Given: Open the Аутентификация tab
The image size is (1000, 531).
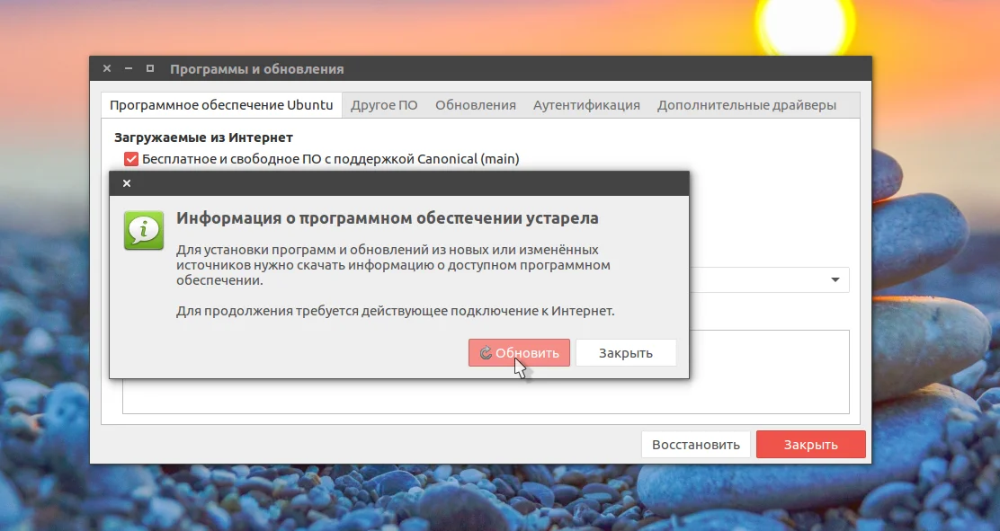Looking at the screenshot, I should (x=586, y=105).
